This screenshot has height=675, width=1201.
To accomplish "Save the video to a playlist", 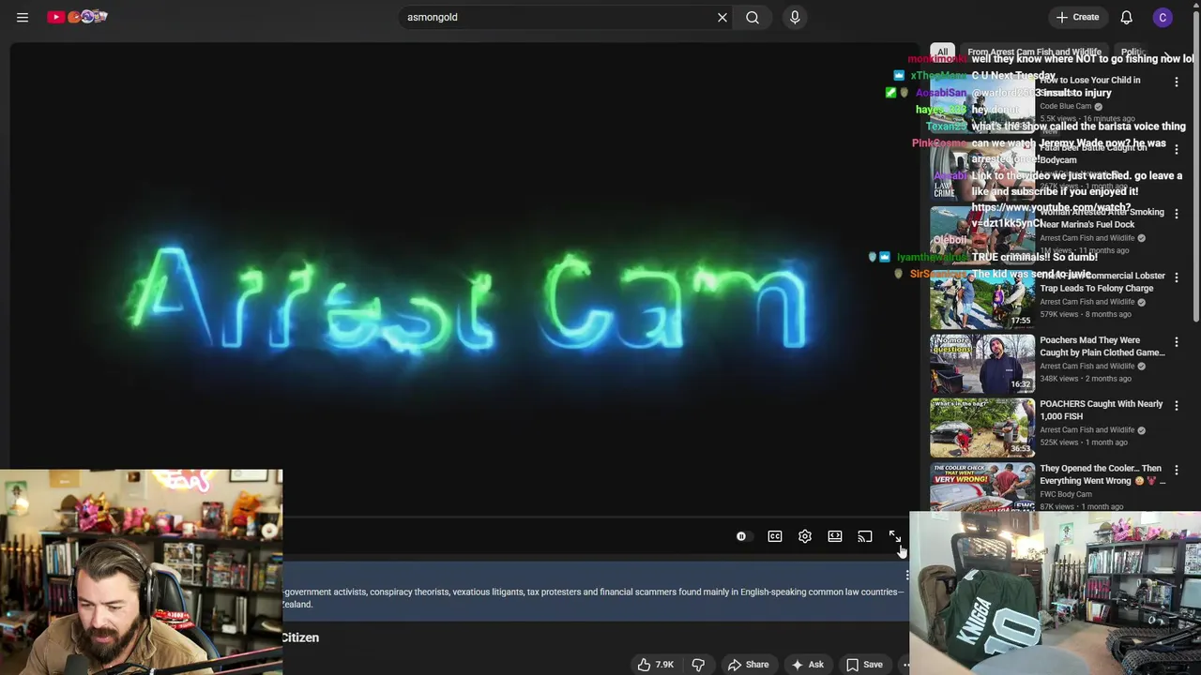I will [864, 665].
